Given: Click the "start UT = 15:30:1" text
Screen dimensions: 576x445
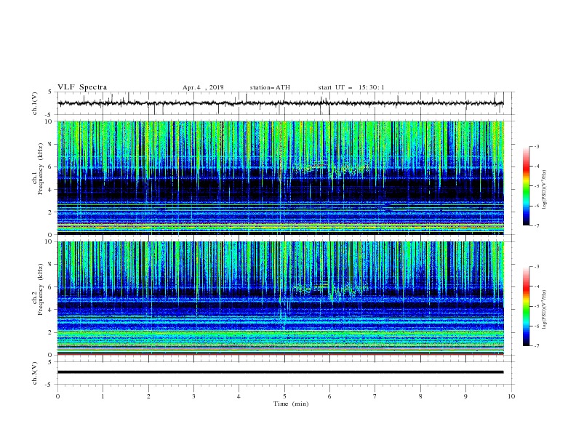Looking at the screenshot, I should click(351, 87).
